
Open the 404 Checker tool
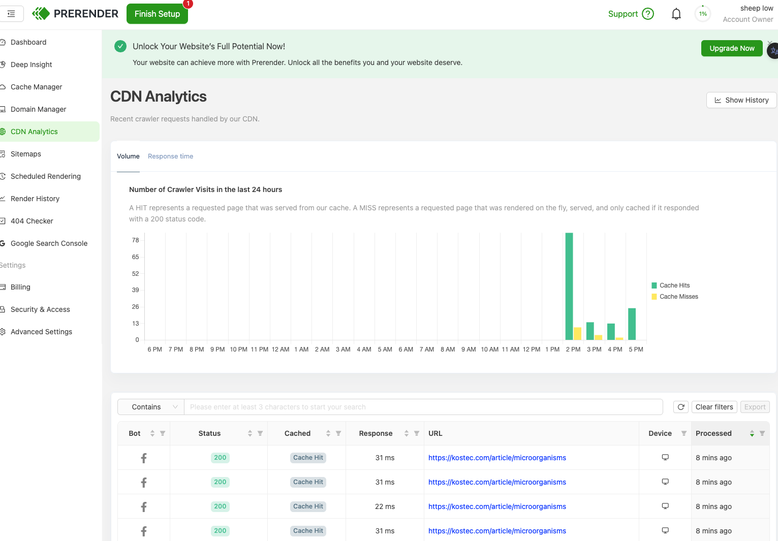pyautogui.click(x=32, y=221)
